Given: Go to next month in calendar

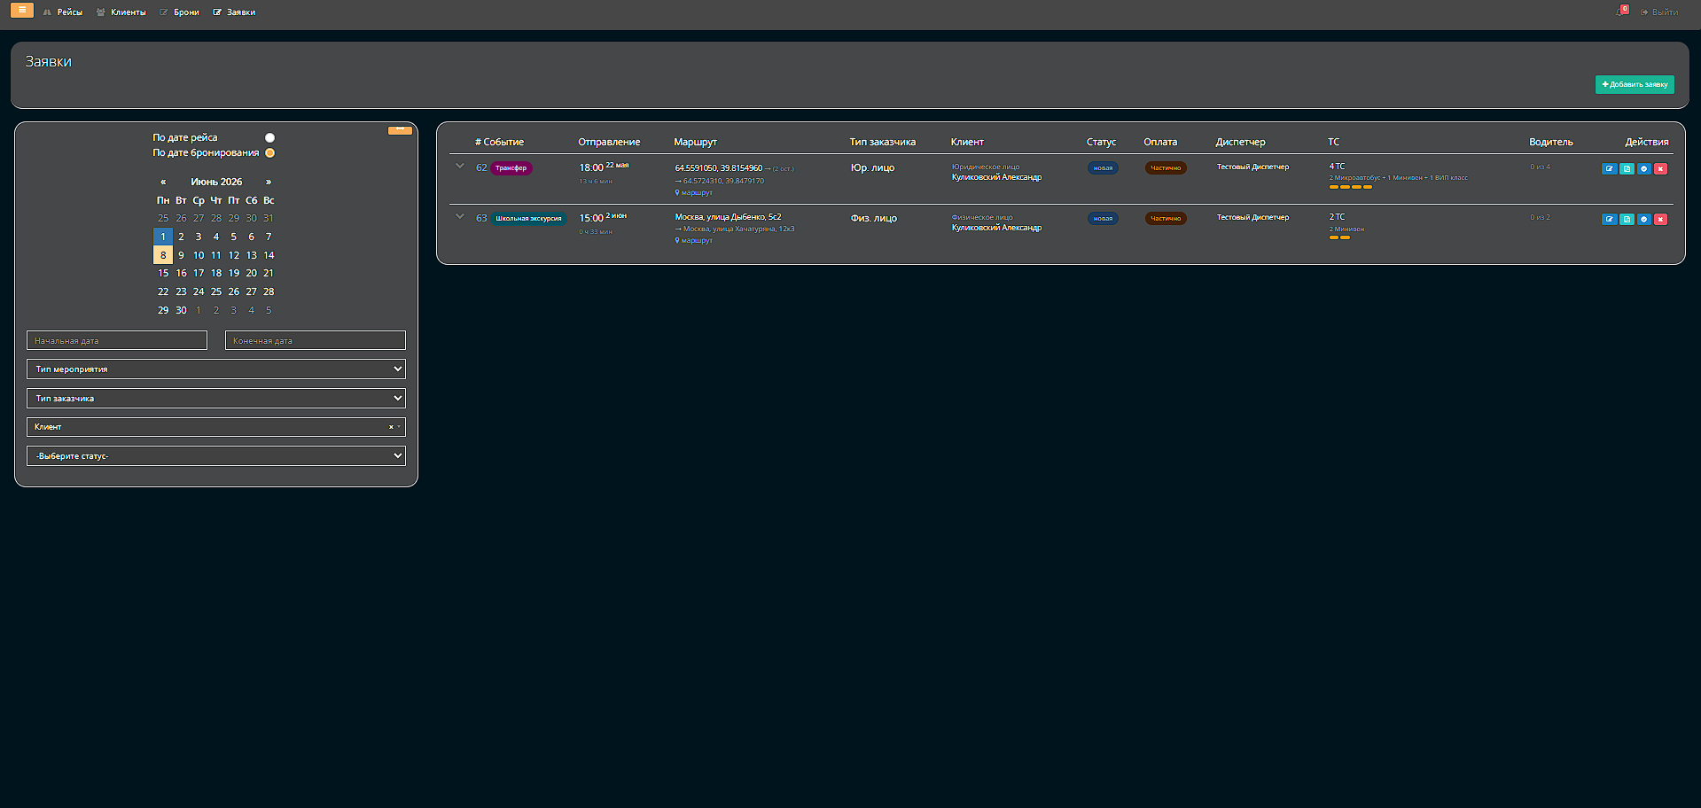Looking at the screenshot, I should click(x=269, y=182).
